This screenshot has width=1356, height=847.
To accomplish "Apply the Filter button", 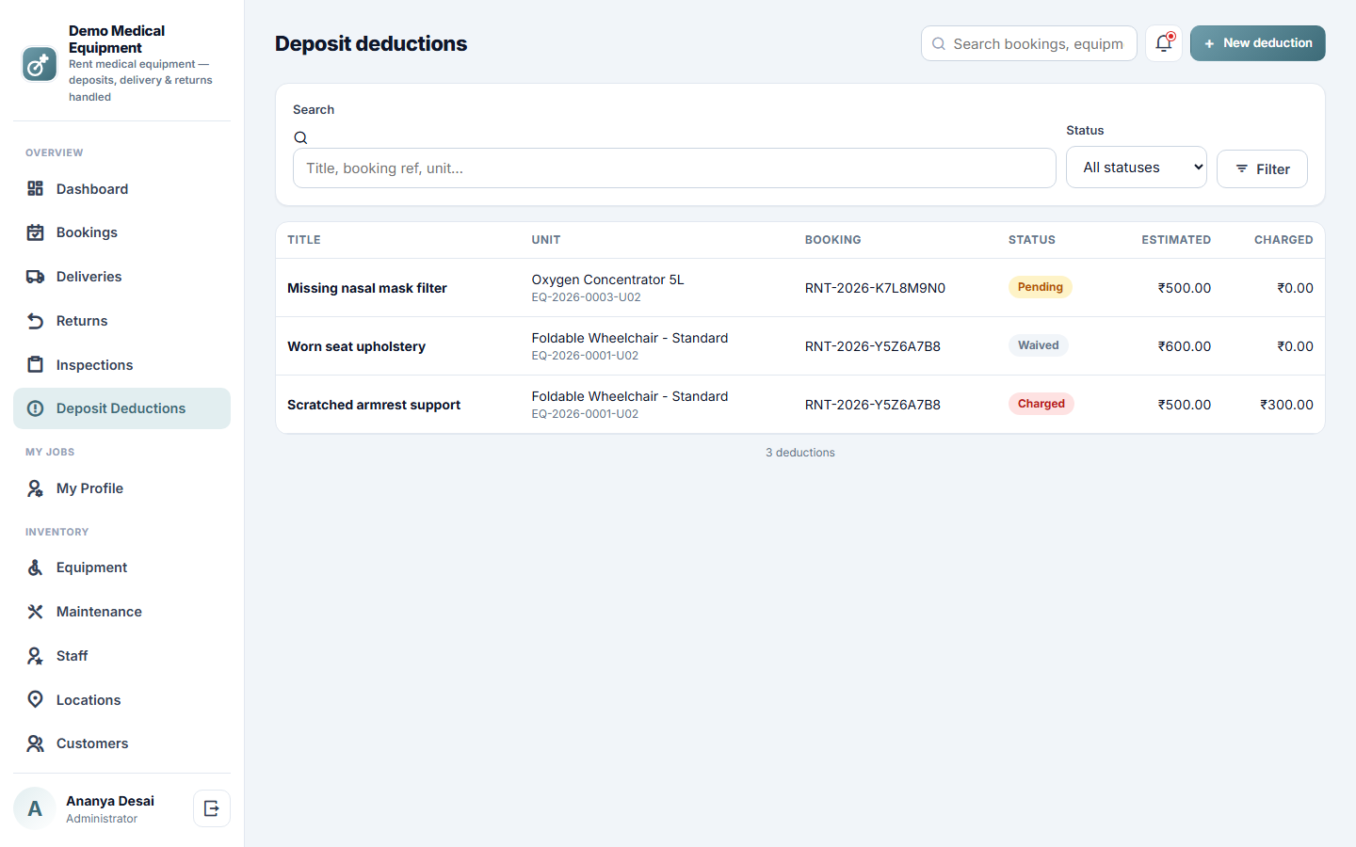I will (1262, 169).
